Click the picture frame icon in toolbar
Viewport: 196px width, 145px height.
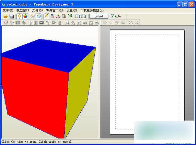(x=91, y=23)
